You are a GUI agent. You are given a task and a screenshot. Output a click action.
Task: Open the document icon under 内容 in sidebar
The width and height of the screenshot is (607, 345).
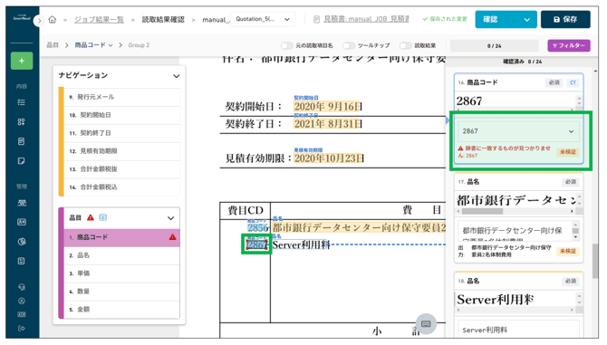[x=22, y=141]
